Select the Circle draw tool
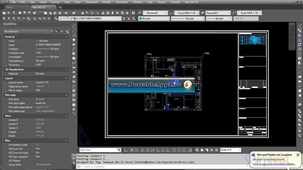Viewport: 303px width, 170px height. [74, 53]
